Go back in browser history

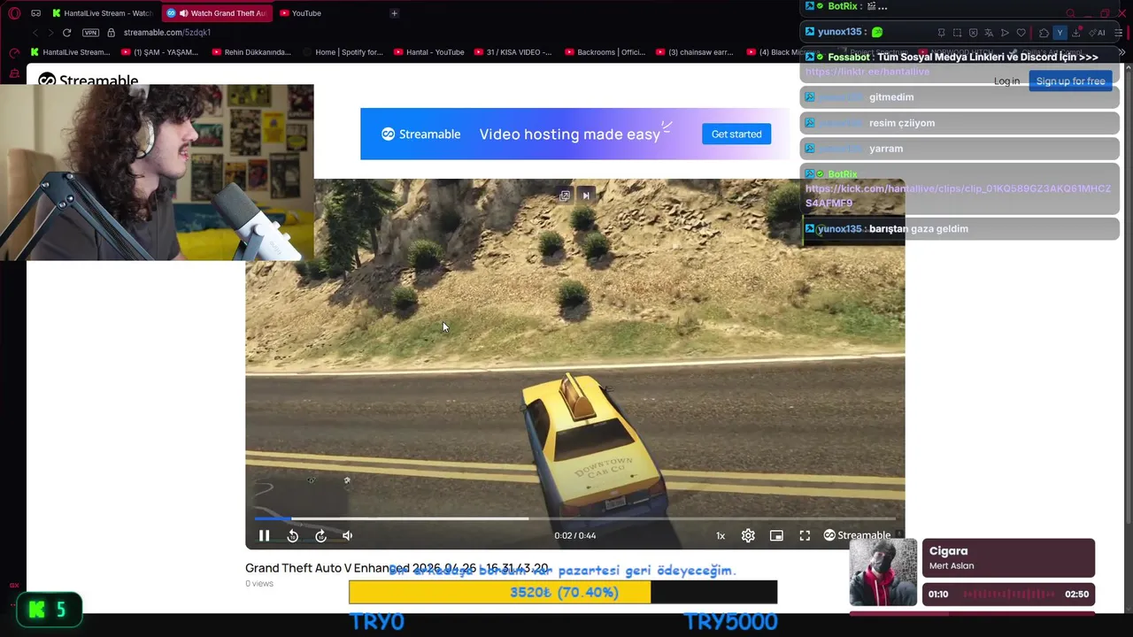(35, 33)
